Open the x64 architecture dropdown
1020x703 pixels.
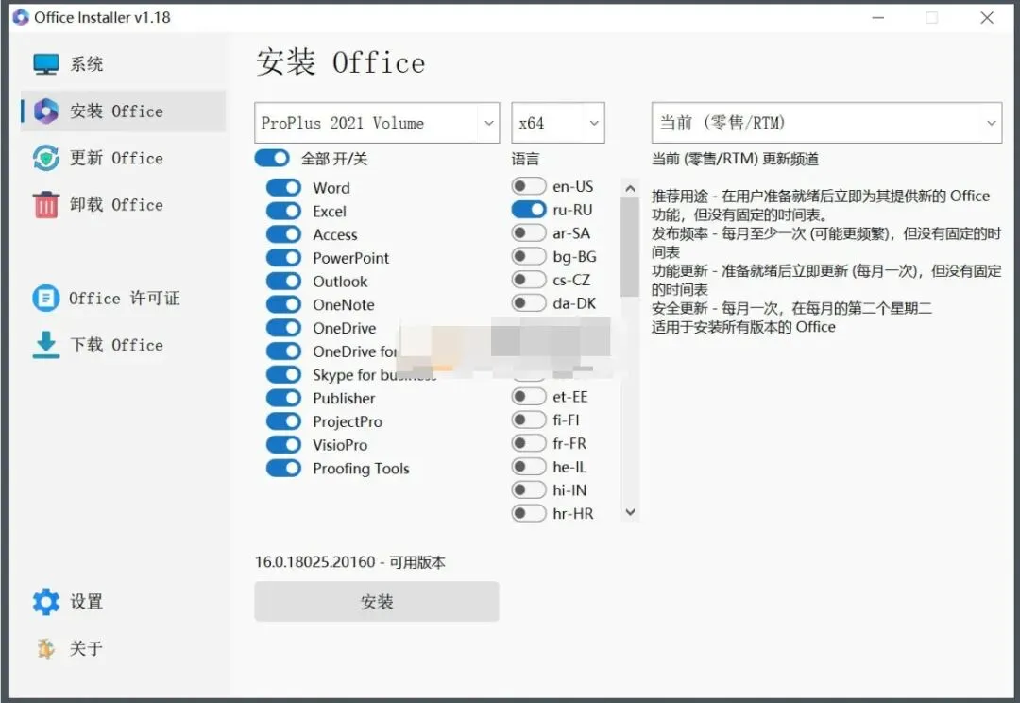pyautogui.click(x=558, y=123)
